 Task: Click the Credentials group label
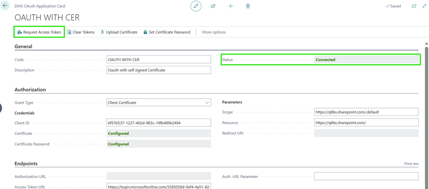(x=24, y=113)
